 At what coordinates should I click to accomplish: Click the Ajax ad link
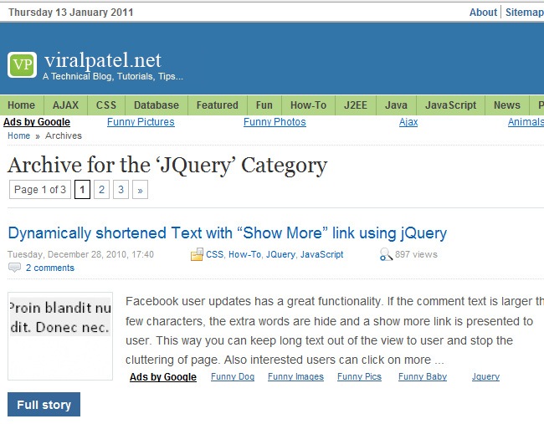pos(408,122)
